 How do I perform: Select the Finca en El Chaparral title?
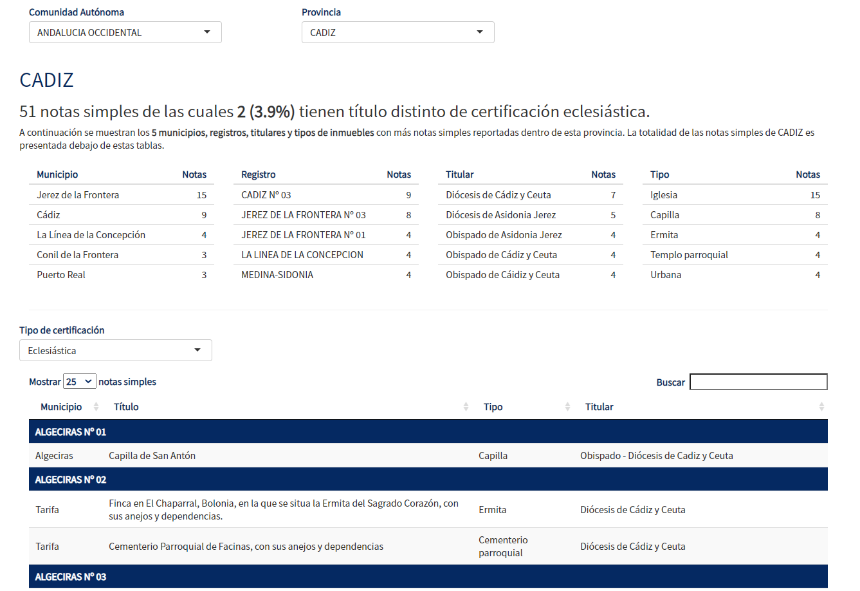point(284,509)
